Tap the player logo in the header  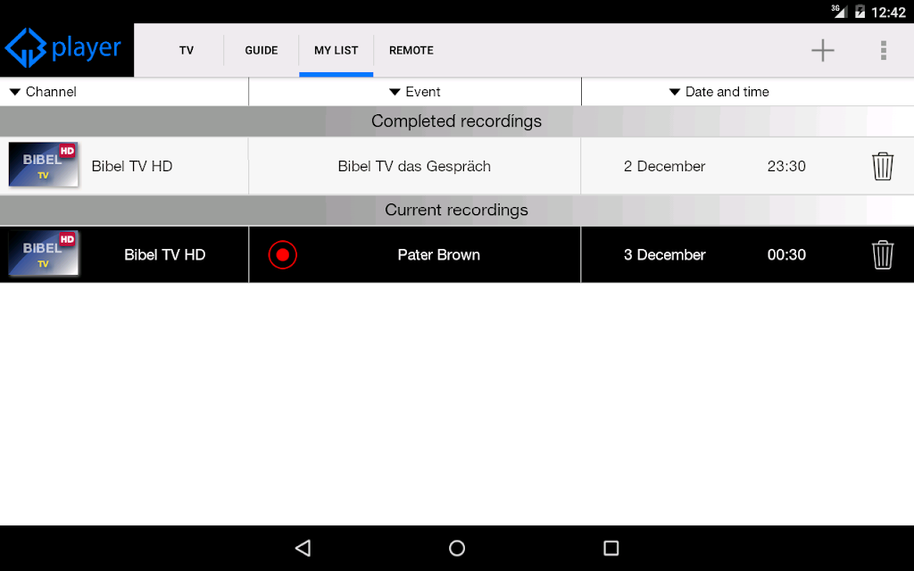(63, 48)
